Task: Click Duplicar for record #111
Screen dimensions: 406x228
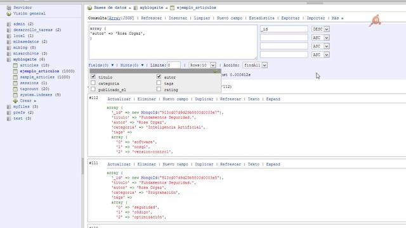Action: 204,164
